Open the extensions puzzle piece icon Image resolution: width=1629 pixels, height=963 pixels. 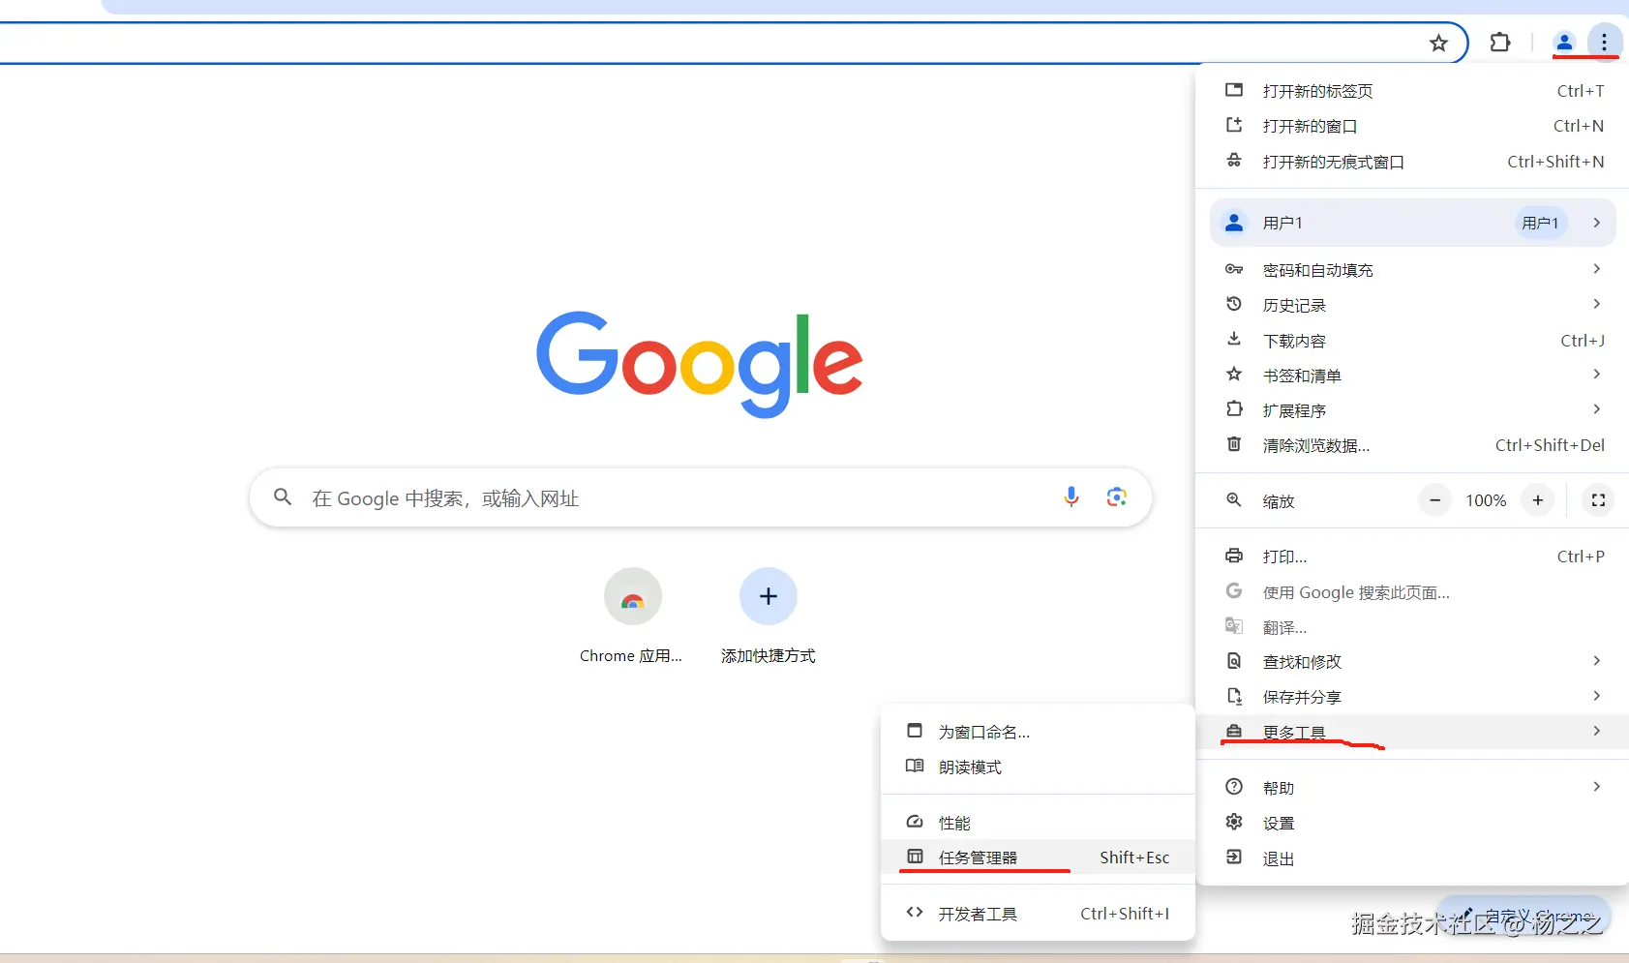(1501, 43)
